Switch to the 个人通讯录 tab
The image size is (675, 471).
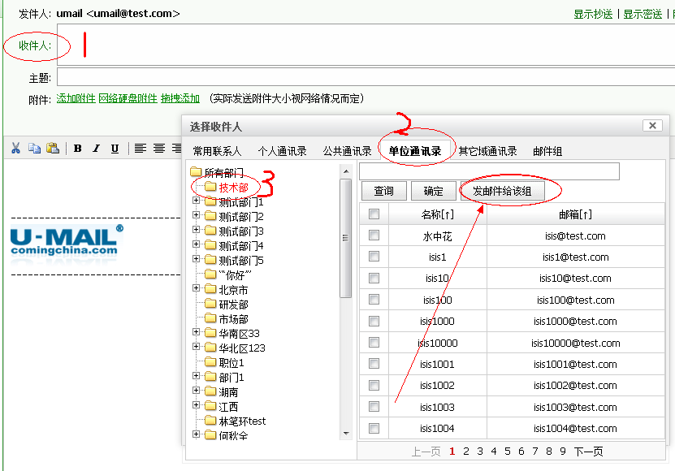point(282,151)
